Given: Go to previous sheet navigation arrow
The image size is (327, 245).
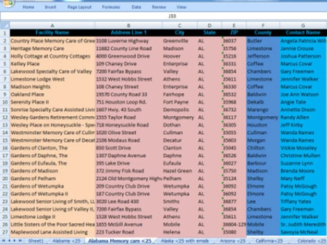Looking at the screenshot, I should [9, 241].
